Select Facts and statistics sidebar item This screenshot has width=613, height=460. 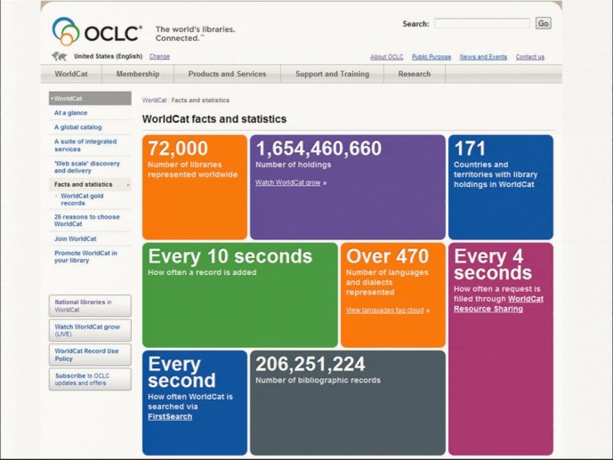tap(84, 184)
